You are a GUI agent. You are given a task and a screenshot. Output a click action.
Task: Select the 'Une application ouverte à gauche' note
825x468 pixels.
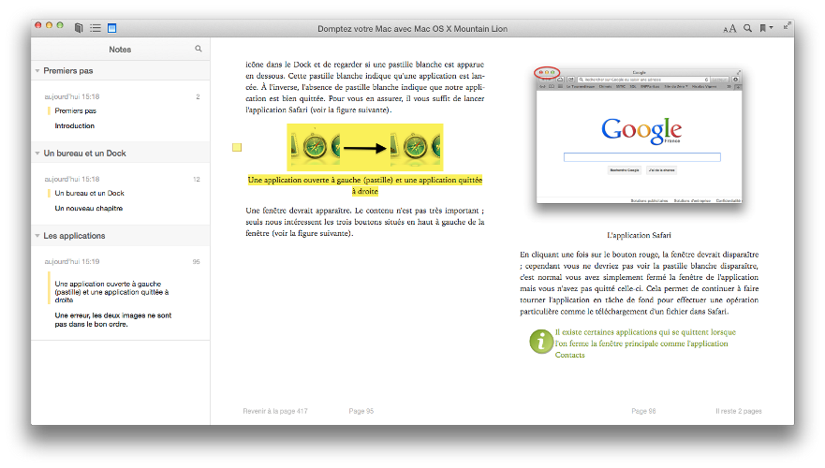111,292
